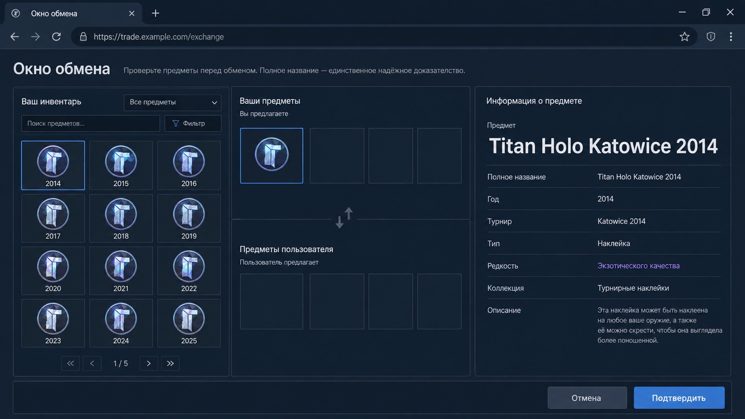Focus the Поиск предметов search field
The height and width of the screenshot is (419, 745).
90,123
